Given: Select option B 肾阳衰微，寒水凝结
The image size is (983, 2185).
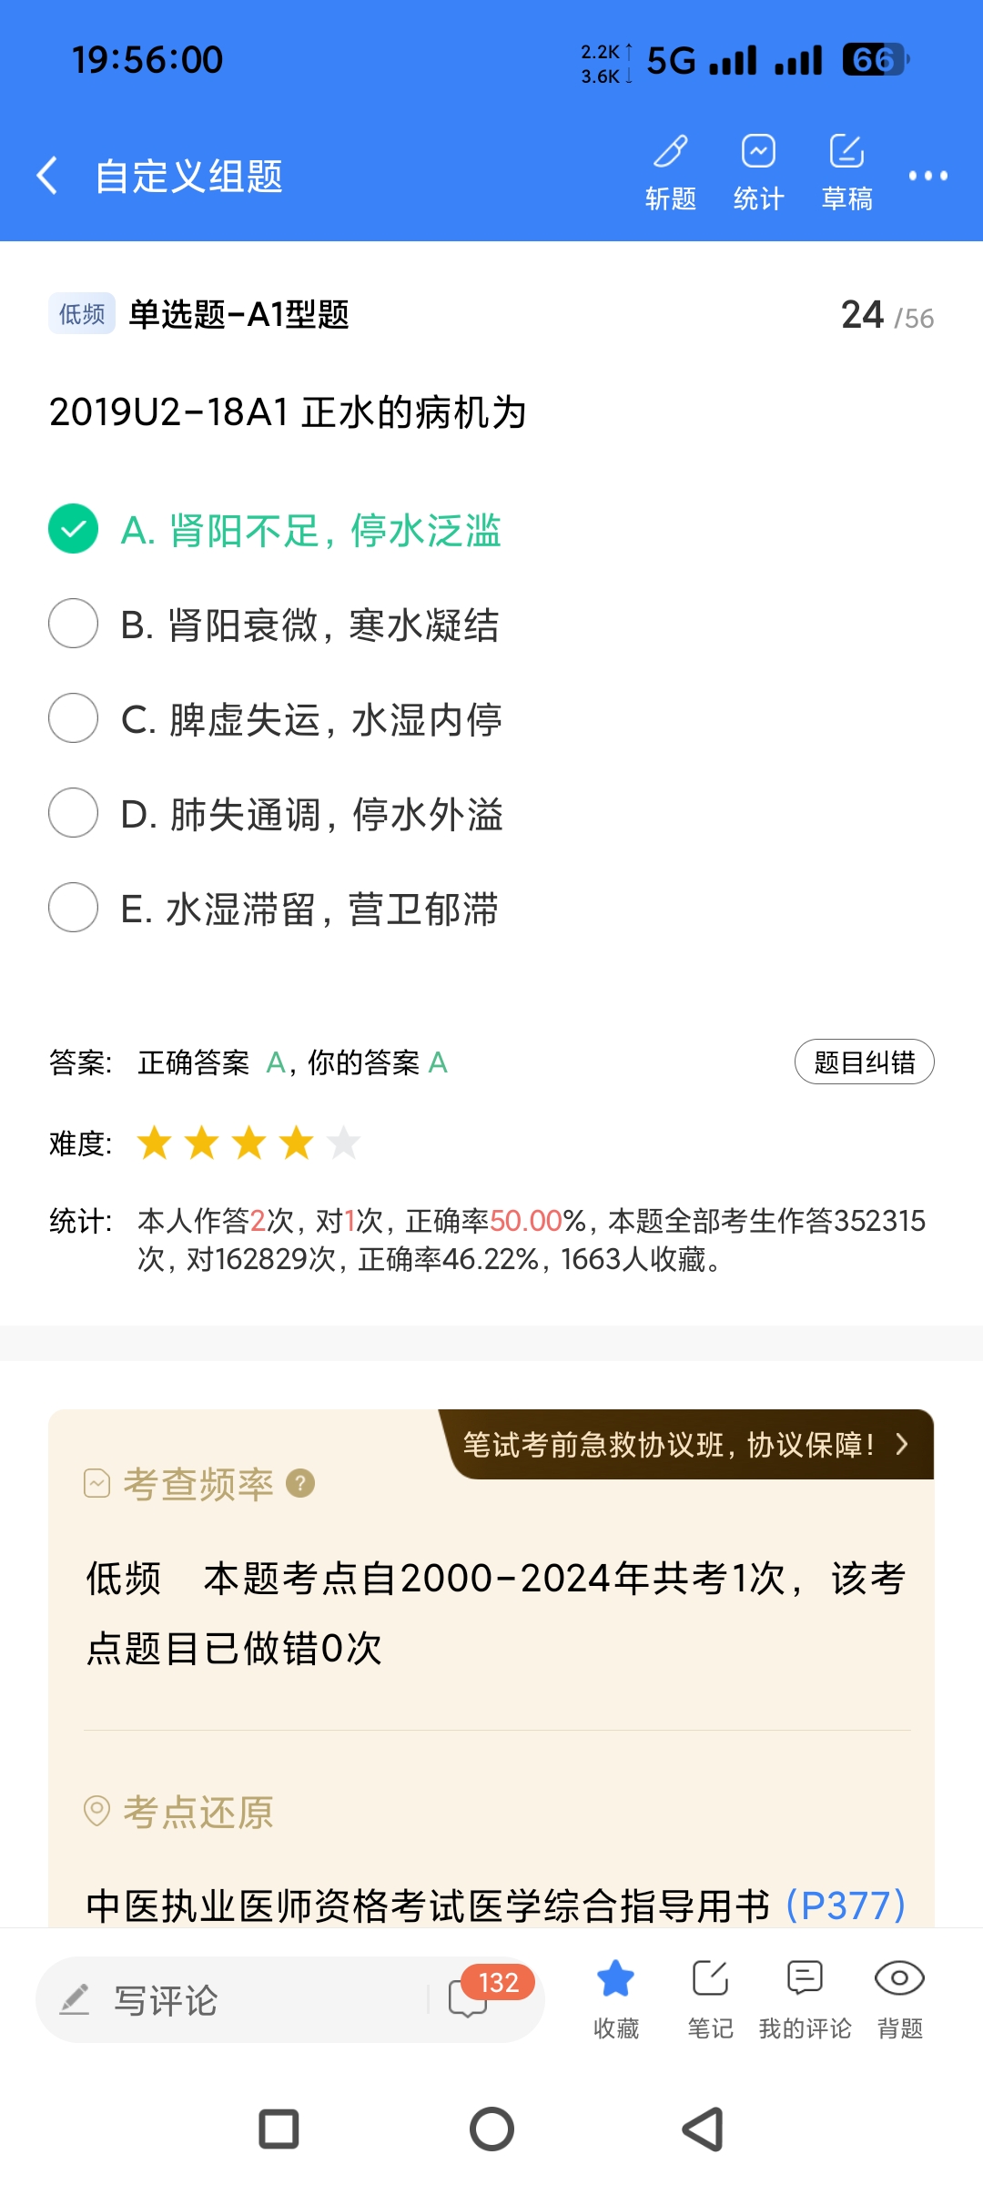Looking at the screenshot, I should click(x=73, y=624).
